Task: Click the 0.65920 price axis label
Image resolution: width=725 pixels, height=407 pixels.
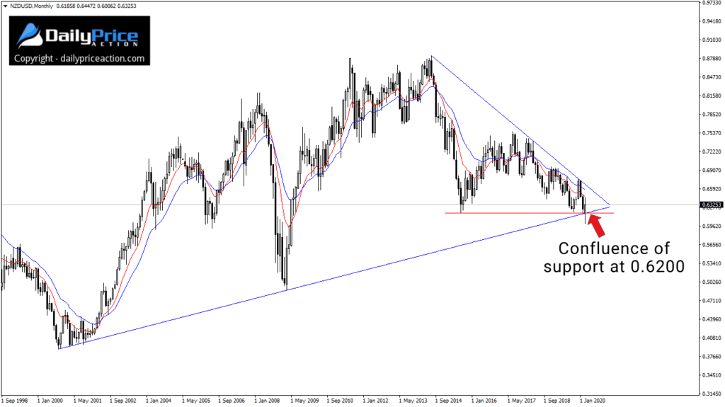Action: point(712,189)
